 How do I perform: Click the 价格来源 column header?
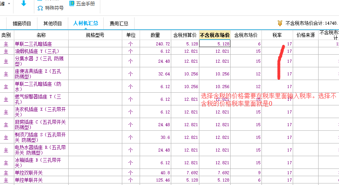coord(305,35)
